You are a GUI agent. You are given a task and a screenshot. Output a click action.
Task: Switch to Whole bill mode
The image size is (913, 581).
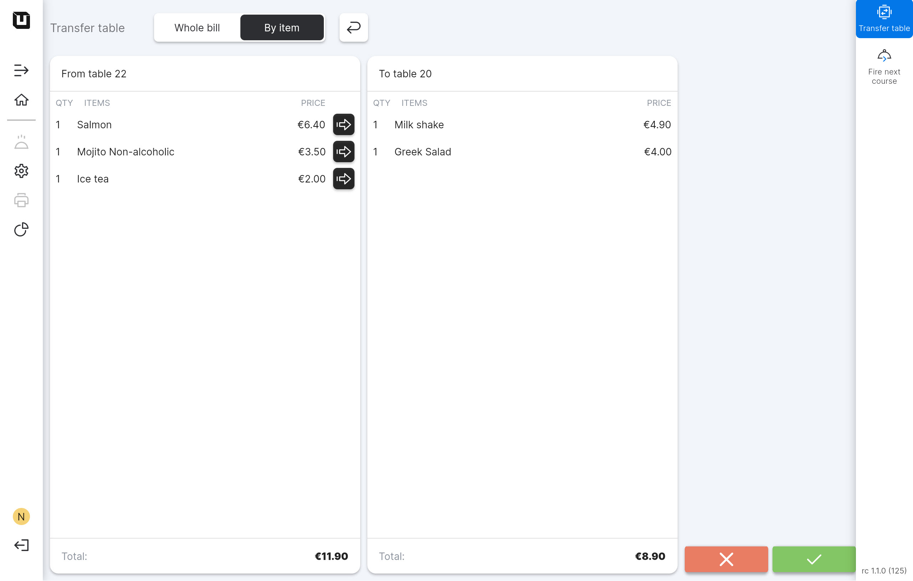click(x=197, y=28)
